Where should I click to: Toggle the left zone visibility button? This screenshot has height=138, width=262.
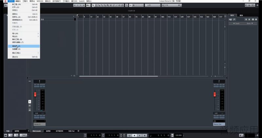246,5
